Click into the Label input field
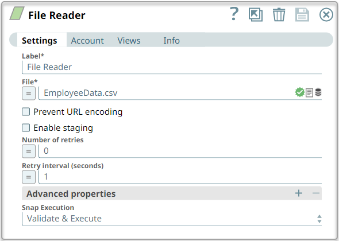 172,67
